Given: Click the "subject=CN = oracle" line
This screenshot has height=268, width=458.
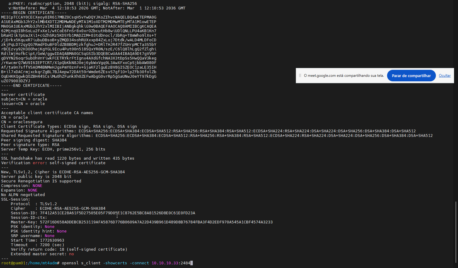Looking at the screenshot, I should [x=24, y=99].
